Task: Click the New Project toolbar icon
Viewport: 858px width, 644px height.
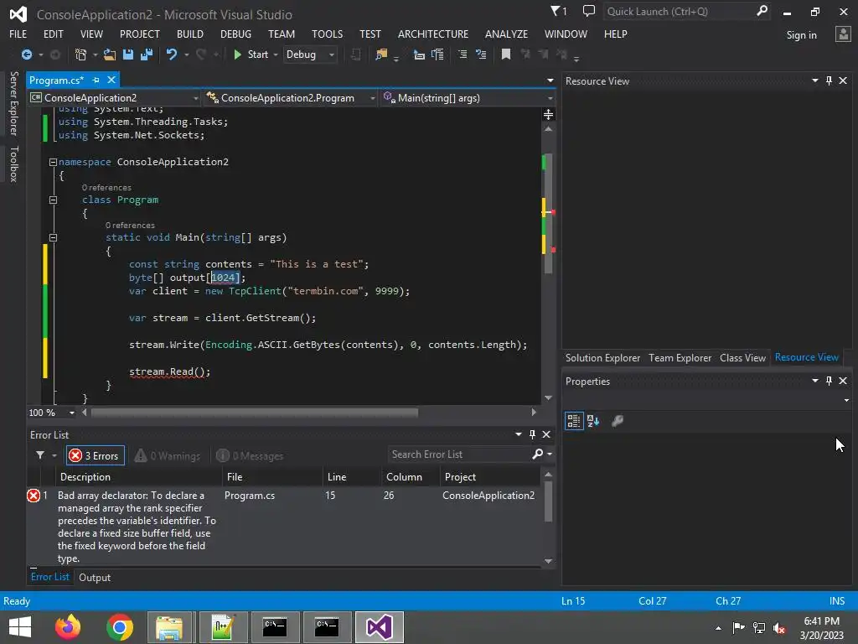Action: pyautogui.click(x=80, y=55)
